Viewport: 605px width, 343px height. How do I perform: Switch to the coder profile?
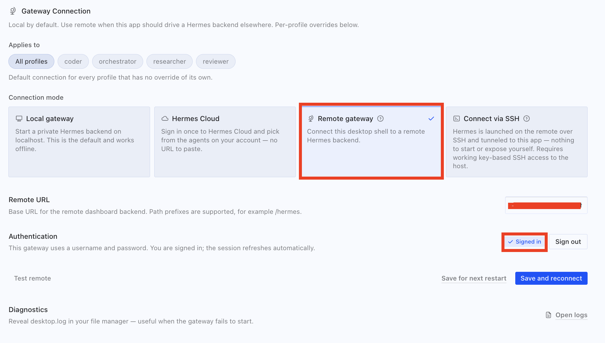click(x=73, y=62)
